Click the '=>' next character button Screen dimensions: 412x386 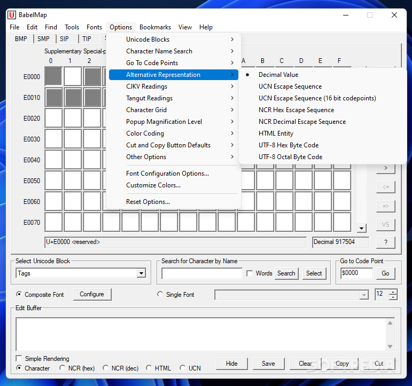pyautogui.click(x=386, y=207)
